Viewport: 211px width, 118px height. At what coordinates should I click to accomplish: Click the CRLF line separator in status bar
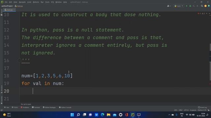(180, 110)
